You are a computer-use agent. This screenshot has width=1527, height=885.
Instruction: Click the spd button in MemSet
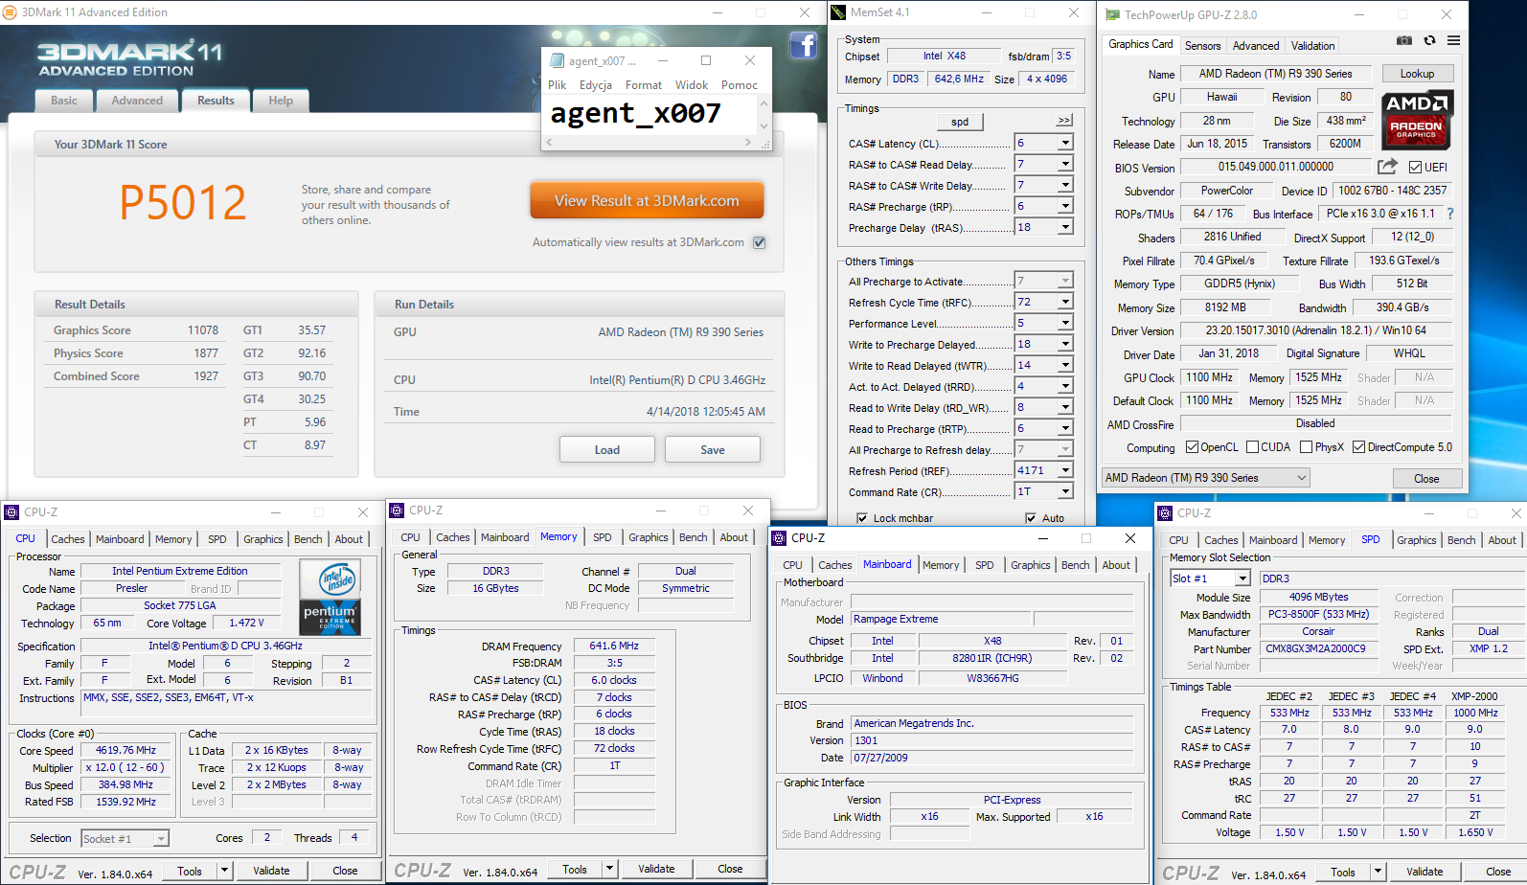[960, 122]
